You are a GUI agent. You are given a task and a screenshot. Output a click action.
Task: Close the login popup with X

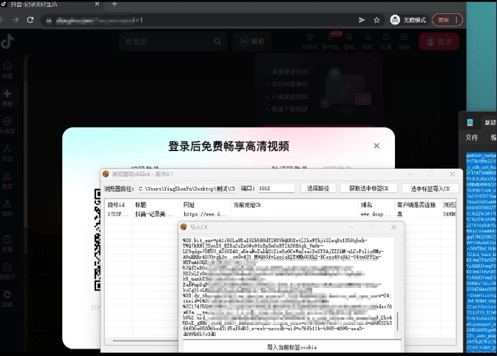click(x=376, y=147)
